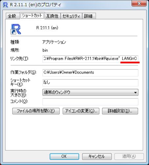Viewport: 149px width, 165px height.
Task: Click ファイルの場所を開く button
Action: (x=36, y=111)
